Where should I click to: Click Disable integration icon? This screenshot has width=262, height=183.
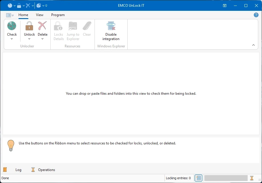coord(111,26)
